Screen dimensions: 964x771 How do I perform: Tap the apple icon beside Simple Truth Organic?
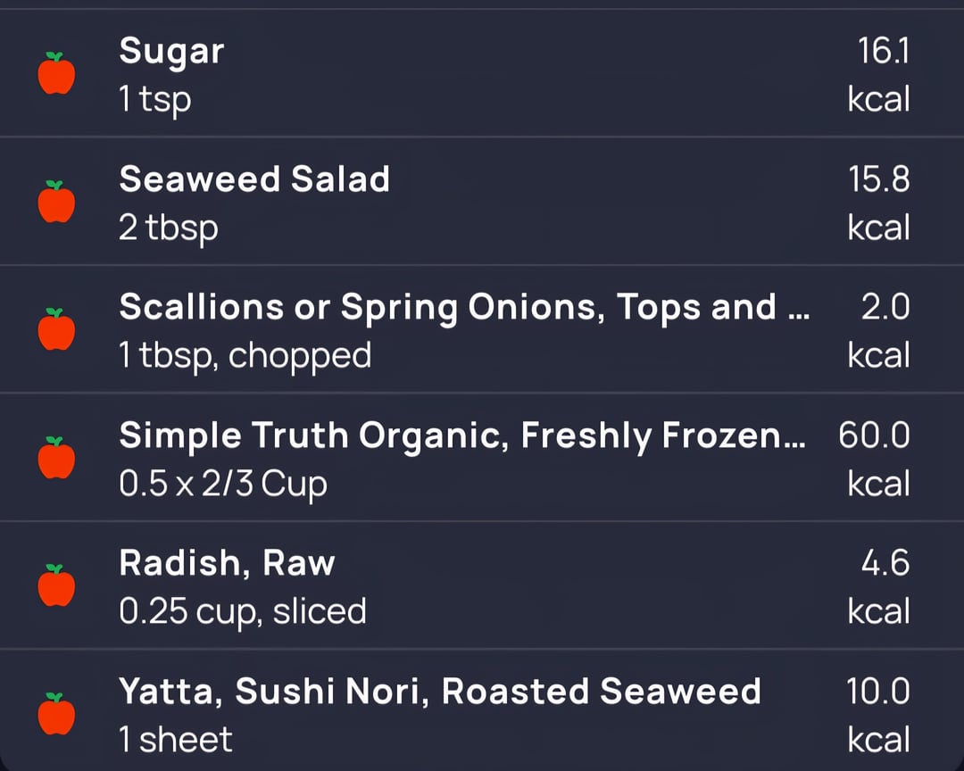tap(56, 459)
